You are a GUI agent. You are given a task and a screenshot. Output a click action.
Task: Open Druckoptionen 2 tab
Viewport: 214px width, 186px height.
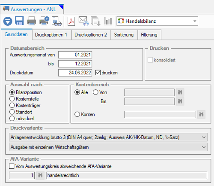[x=91, y=35]
